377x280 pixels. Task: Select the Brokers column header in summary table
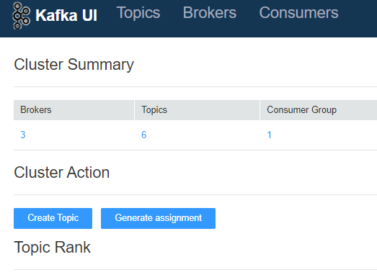pos(74,110)
